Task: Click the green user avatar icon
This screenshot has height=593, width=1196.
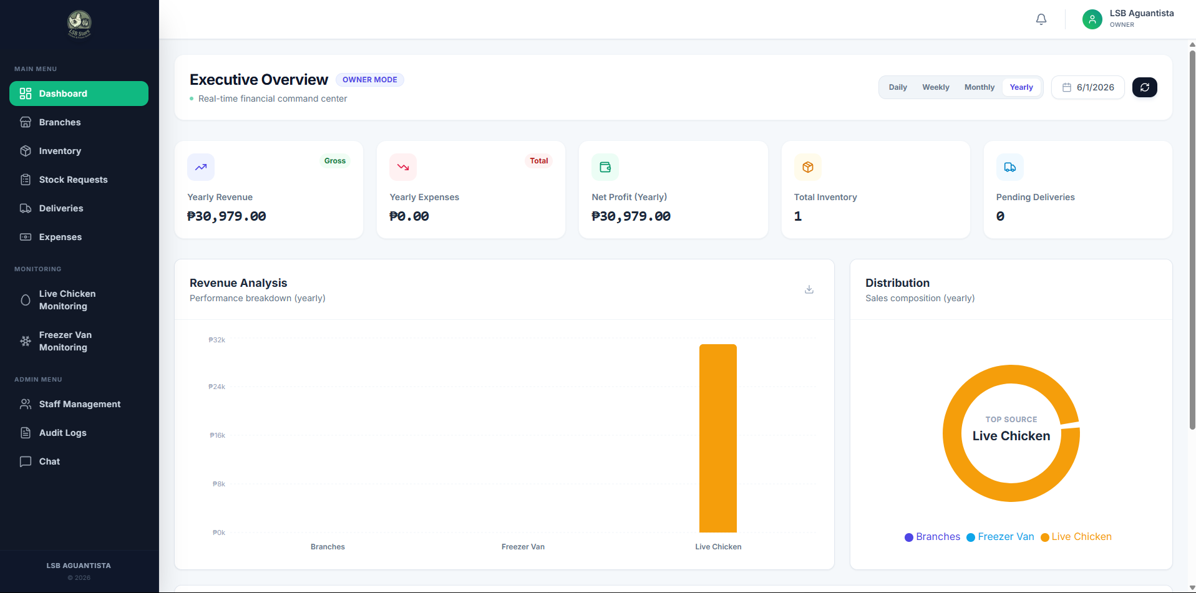Action: 1092,19
